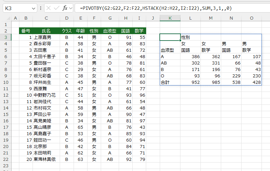Click the selected empty cell K3

coord(170,37)
